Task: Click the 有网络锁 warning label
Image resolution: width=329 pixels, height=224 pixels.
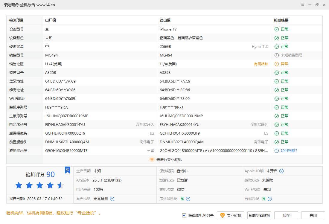Action: [x=261, y=64]
